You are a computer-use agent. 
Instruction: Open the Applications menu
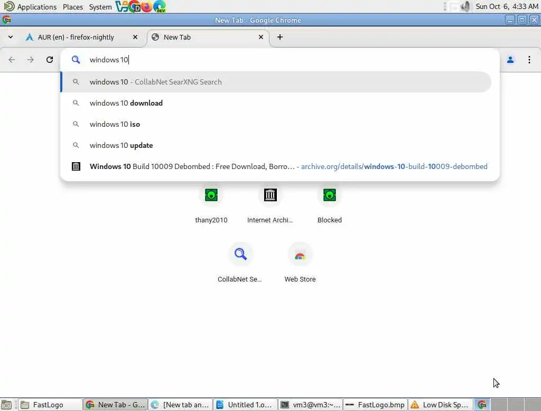click(30, 6)
